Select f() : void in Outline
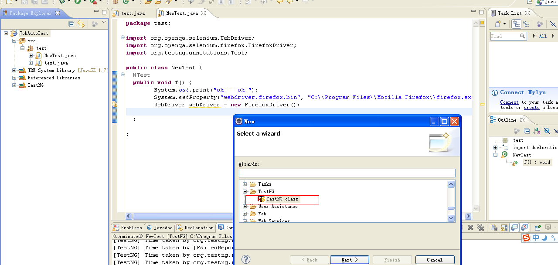Image resolution: width=558 pixels, height=265 pixels. pyautogui.click(x=537, y=162)
